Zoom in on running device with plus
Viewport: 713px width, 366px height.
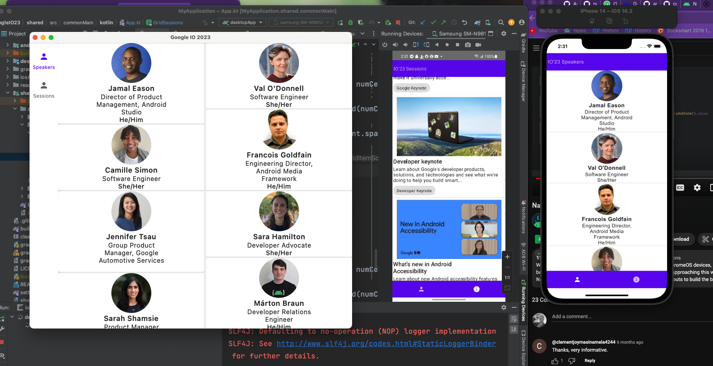click(x=507, y=257)
